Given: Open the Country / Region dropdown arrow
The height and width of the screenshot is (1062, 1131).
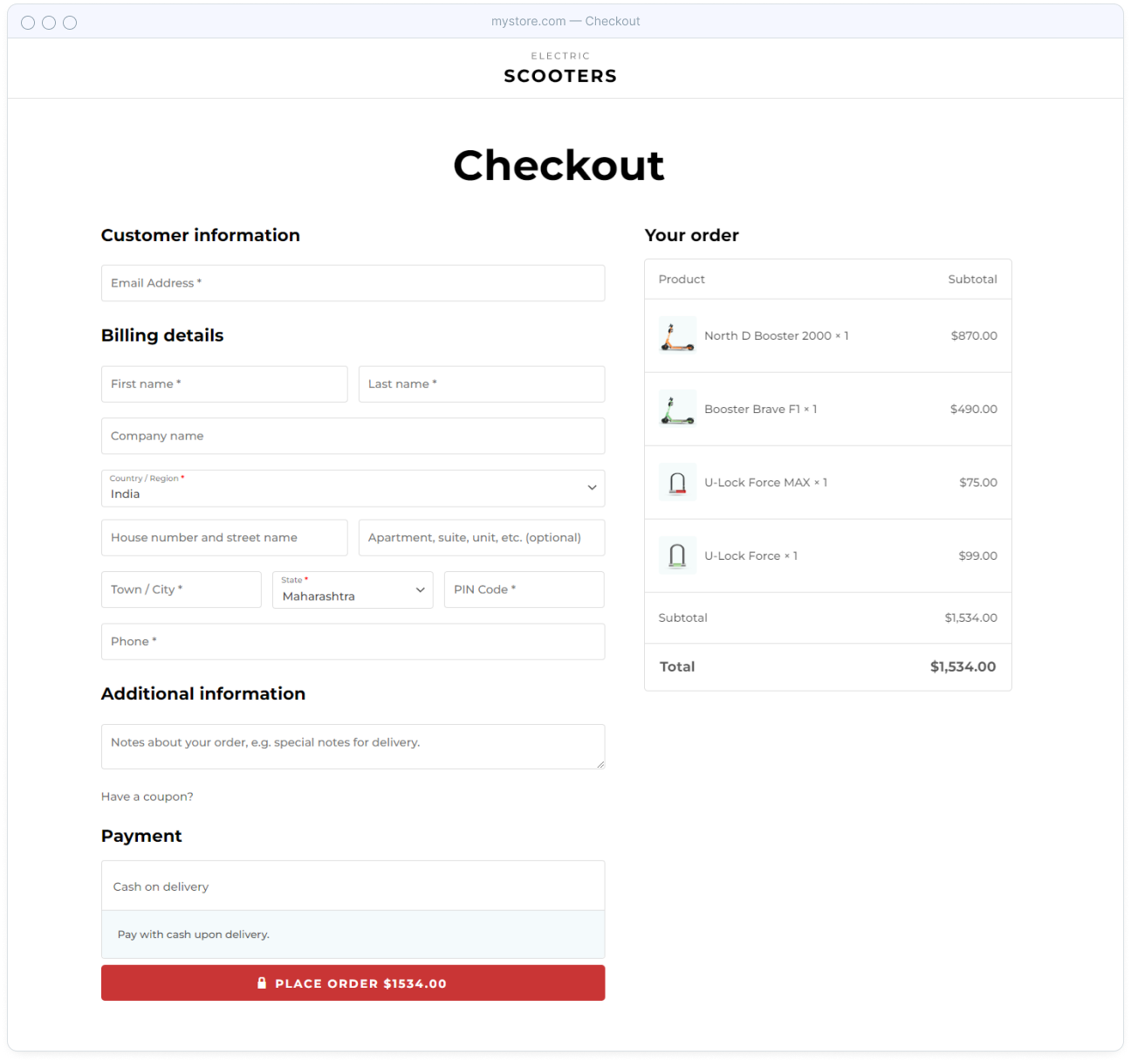Looking at the screenshot, I should pos(592,488).
